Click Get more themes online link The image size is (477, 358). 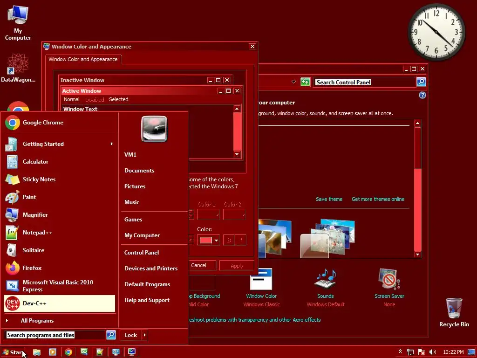click(x=378, y=199)
